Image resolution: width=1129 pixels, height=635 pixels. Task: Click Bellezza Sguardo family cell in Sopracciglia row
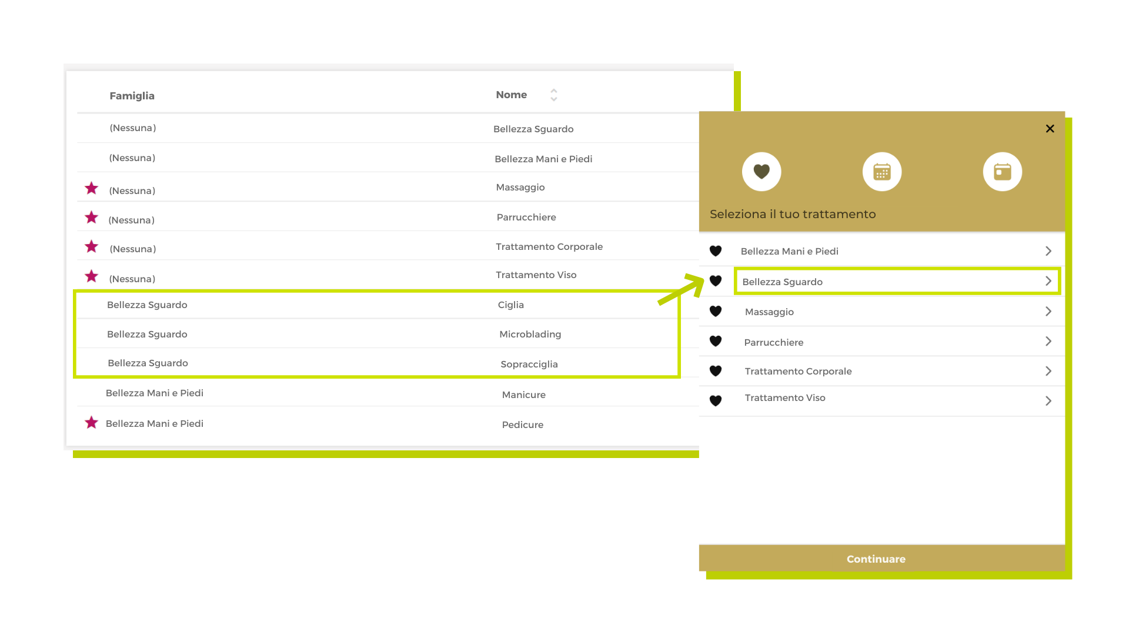click(x=148, y=363)
